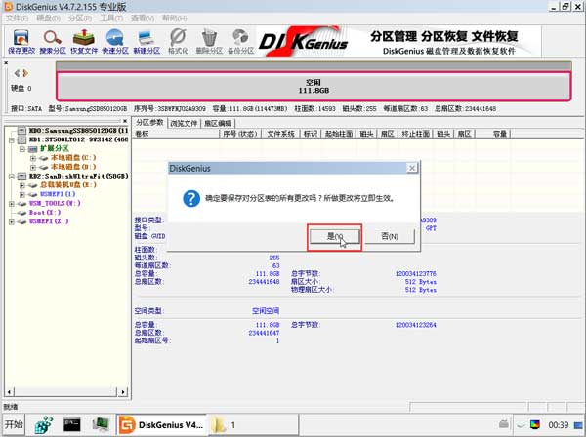Screen dimensions: 586x437
Task: Click the computer monitor icon on taskbar
Action: point(101,424)
